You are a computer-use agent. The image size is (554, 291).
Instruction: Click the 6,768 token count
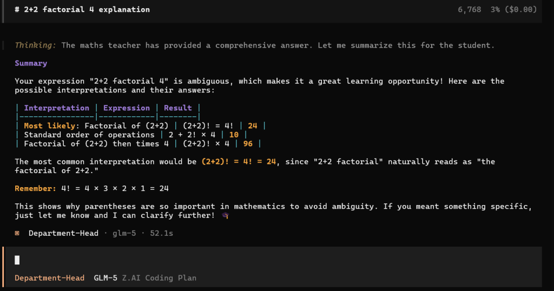click(x=469, y=10)
